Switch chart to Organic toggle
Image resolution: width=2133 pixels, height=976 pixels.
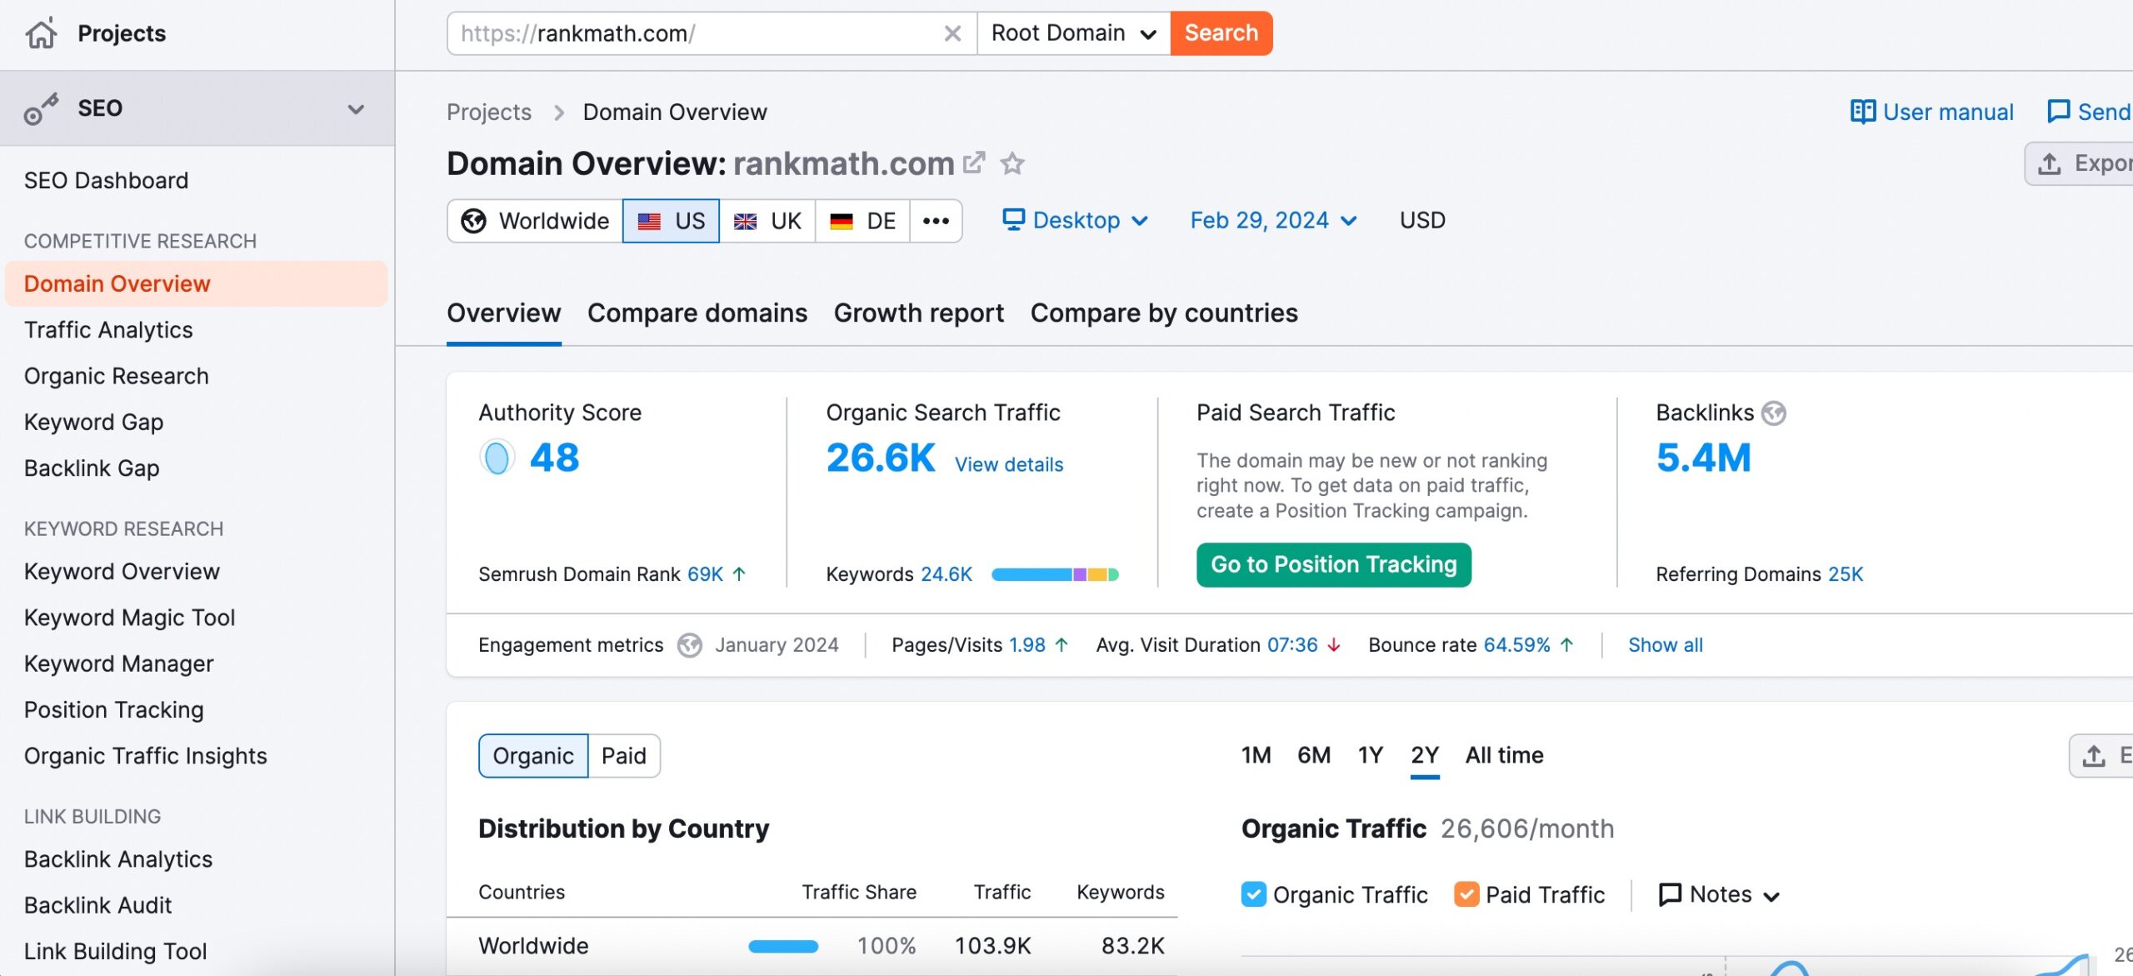coord(533,756)
